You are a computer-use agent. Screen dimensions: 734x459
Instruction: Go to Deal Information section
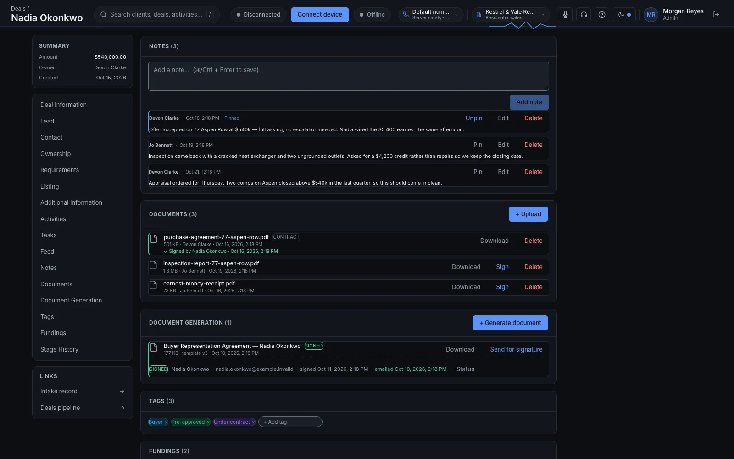pos(83,105)
